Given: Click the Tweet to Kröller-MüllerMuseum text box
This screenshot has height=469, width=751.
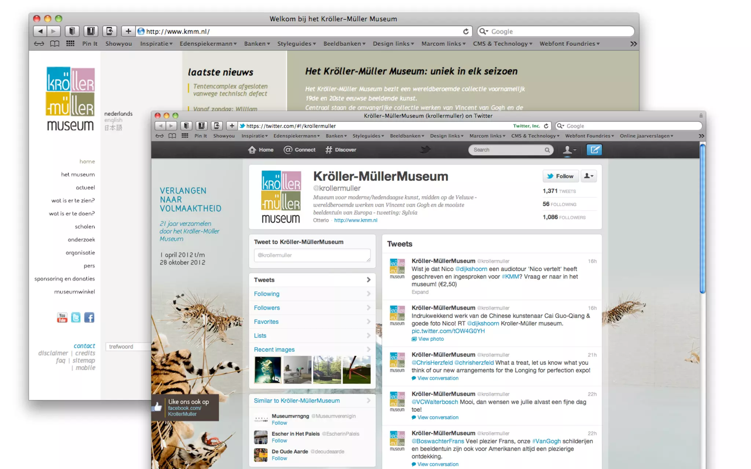Looking at the screenshot, I should [x=312, y=255].
